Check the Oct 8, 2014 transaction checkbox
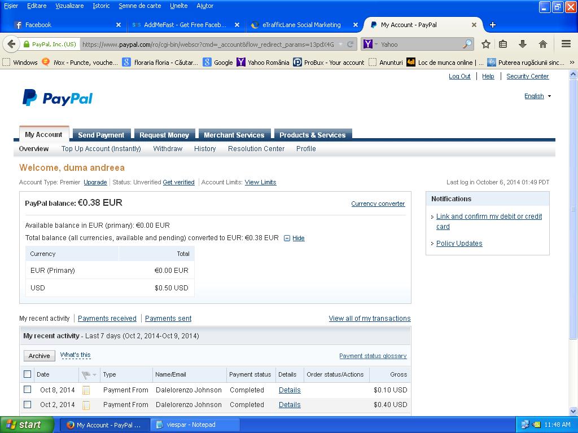This screenshot has width=578, height=433. [x=27, y=389]
